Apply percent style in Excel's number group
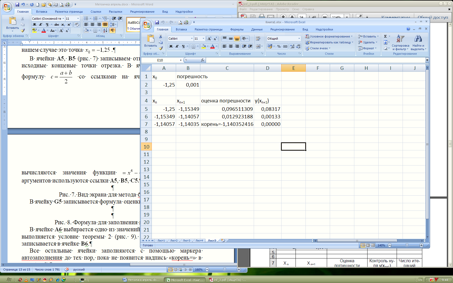Image resolution: width=453 pixels, height=283 pixels. [279, 46]
